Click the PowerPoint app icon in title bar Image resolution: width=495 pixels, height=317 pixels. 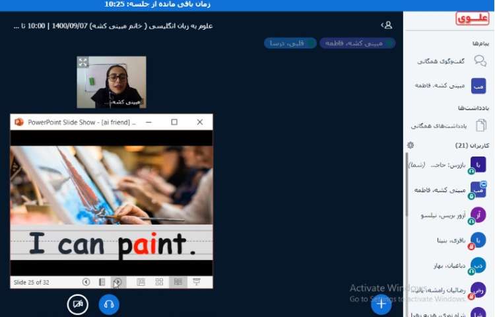click(19, 122)
